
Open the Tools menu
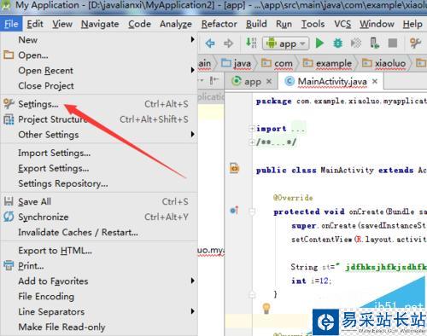pos(313,24)
